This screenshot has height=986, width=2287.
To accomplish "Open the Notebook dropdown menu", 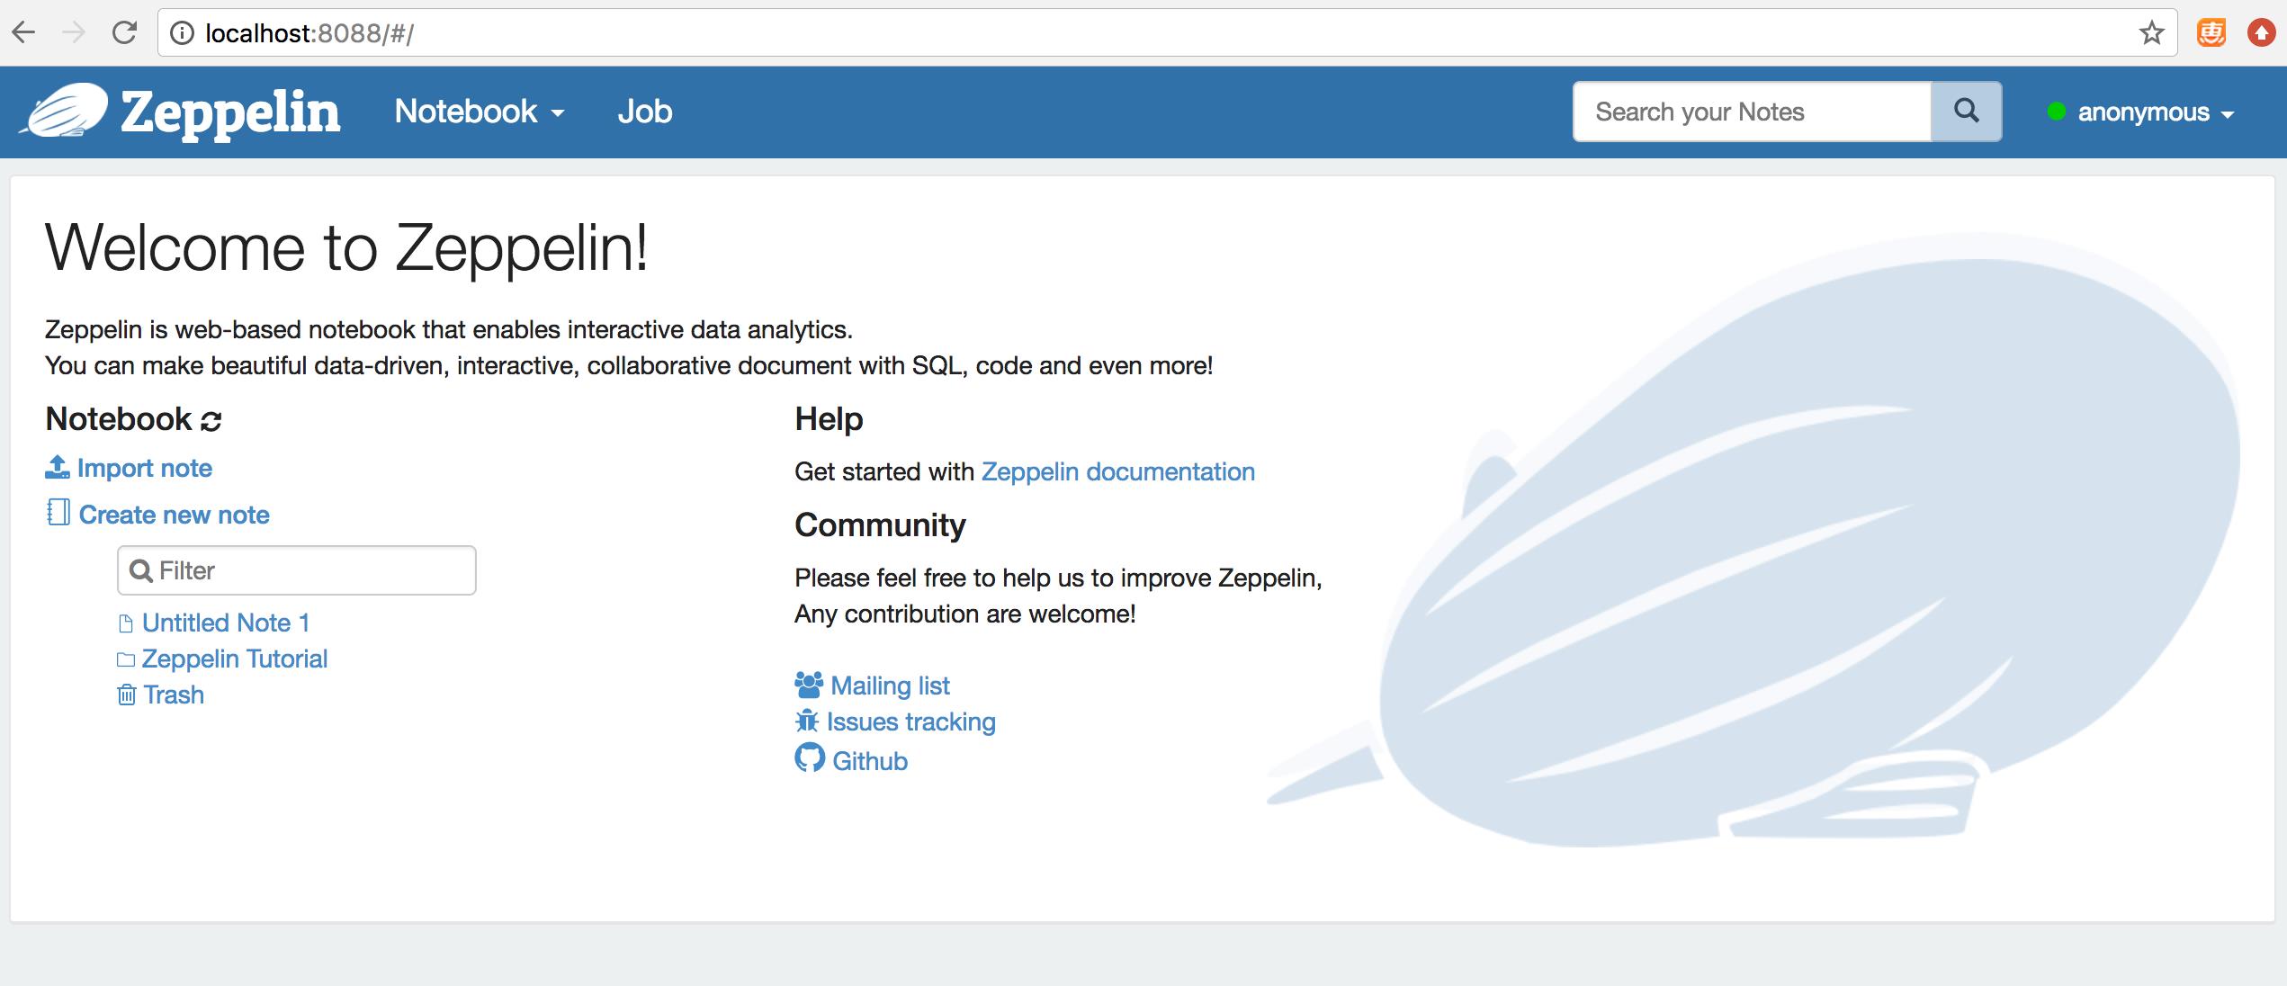I will [x=480, y=112].
